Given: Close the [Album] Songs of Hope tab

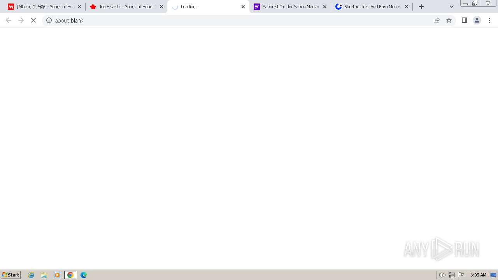Looking at the screenshot, I should [x=79, y=7].
